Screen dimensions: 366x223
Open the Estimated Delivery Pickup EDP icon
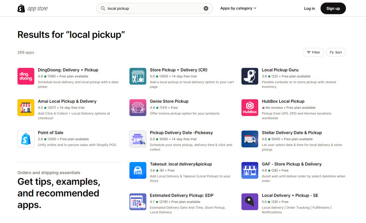(x=138, y=202)
